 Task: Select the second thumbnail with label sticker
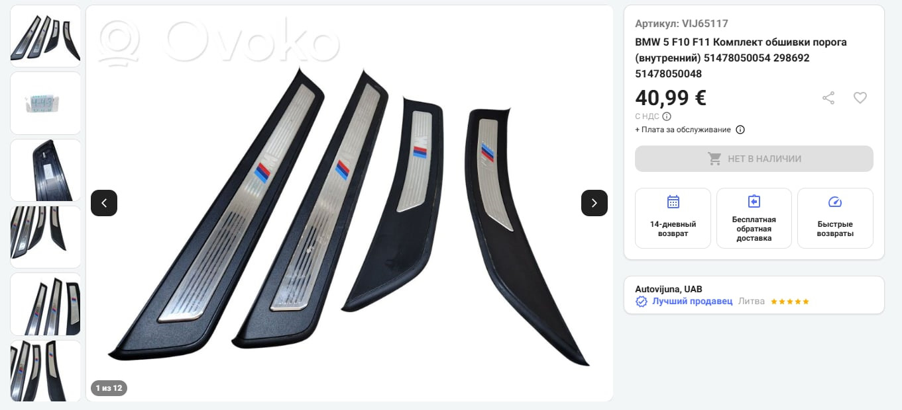pos(46,103)
